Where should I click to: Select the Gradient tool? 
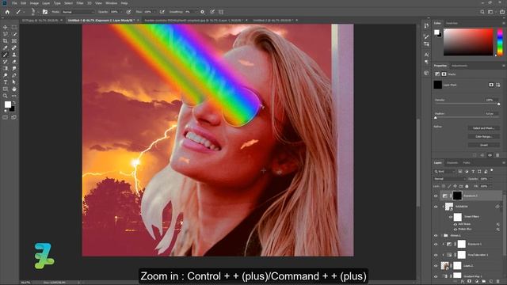pyautogui.click(x=6, y=69)
